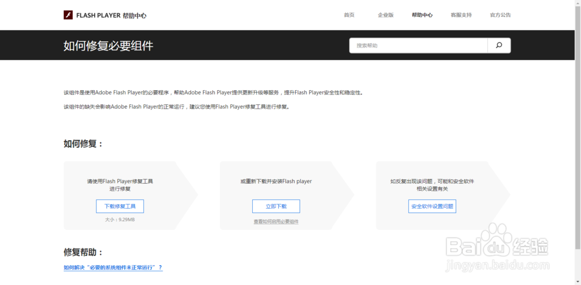
Task: Click the paragraph starting 该组件的缺失会影响
Action: tap(177, 107)
